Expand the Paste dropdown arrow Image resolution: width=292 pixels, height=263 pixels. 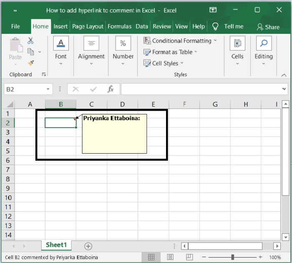tap(15, 64)
